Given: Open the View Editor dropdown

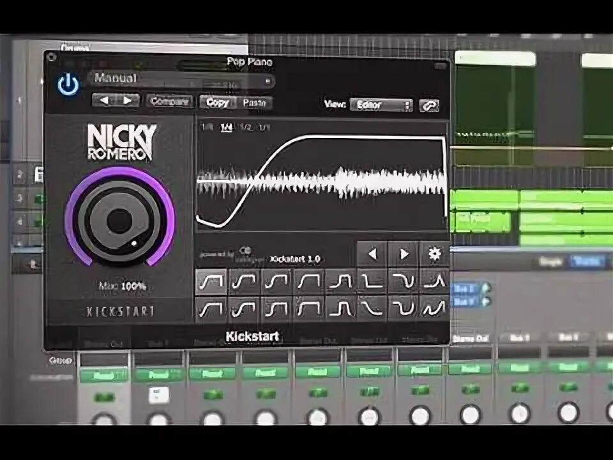Looking at the screenshot, I should pos(381,105).
